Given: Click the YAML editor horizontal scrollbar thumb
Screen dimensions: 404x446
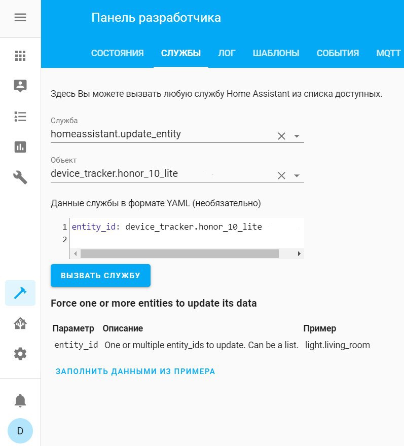Looking at the screenshot, I should 179,253.
